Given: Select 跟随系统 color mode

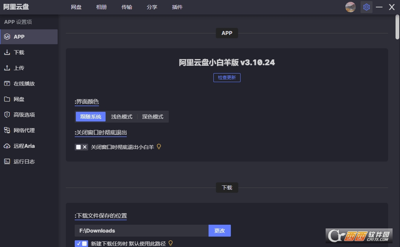Looking at the screenshot, I should 91,117.
